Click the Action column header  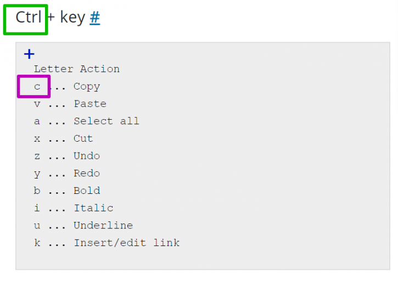pyautogui.click(x=100, y=69)
